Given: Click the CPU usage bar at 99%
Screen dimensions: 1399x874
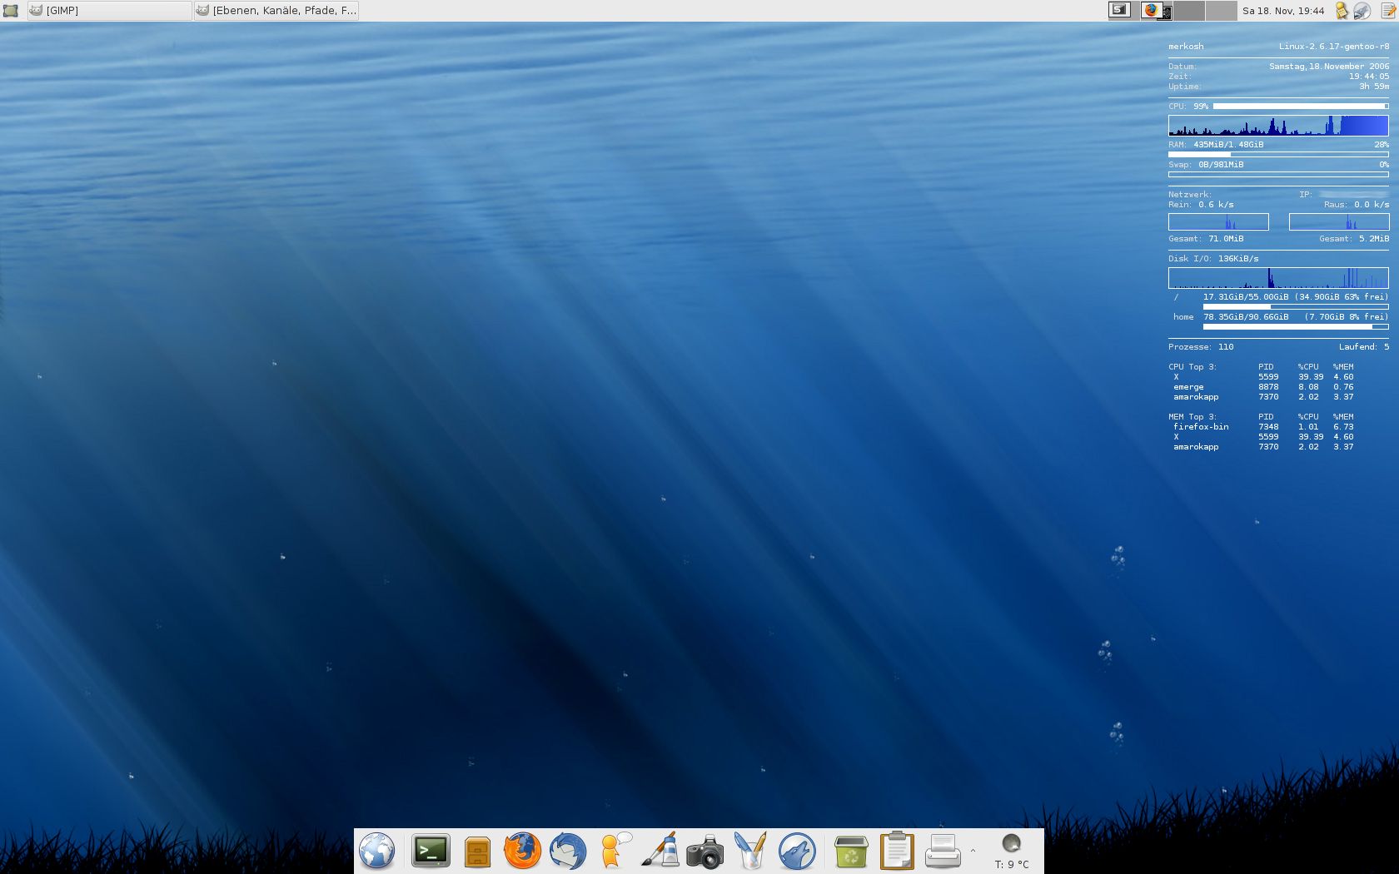Looking at the screenshot, I should (1301, 107).
